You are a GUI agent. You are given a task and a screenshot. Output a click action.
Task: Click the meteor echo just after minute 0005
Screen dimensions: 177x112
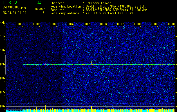(x=91, y=63)
